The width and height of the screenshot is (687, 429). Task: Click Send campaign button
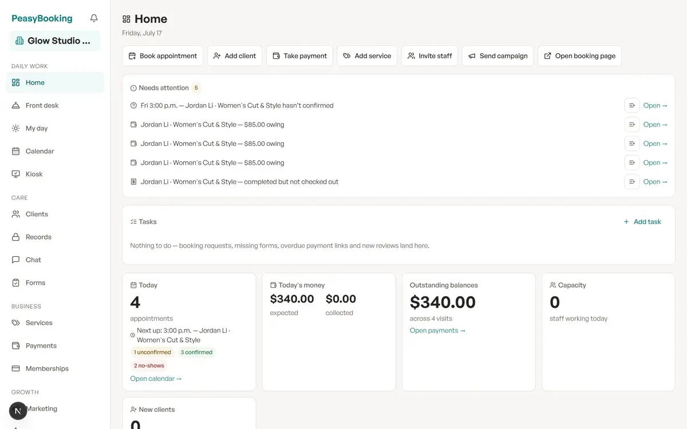[498, 56]
